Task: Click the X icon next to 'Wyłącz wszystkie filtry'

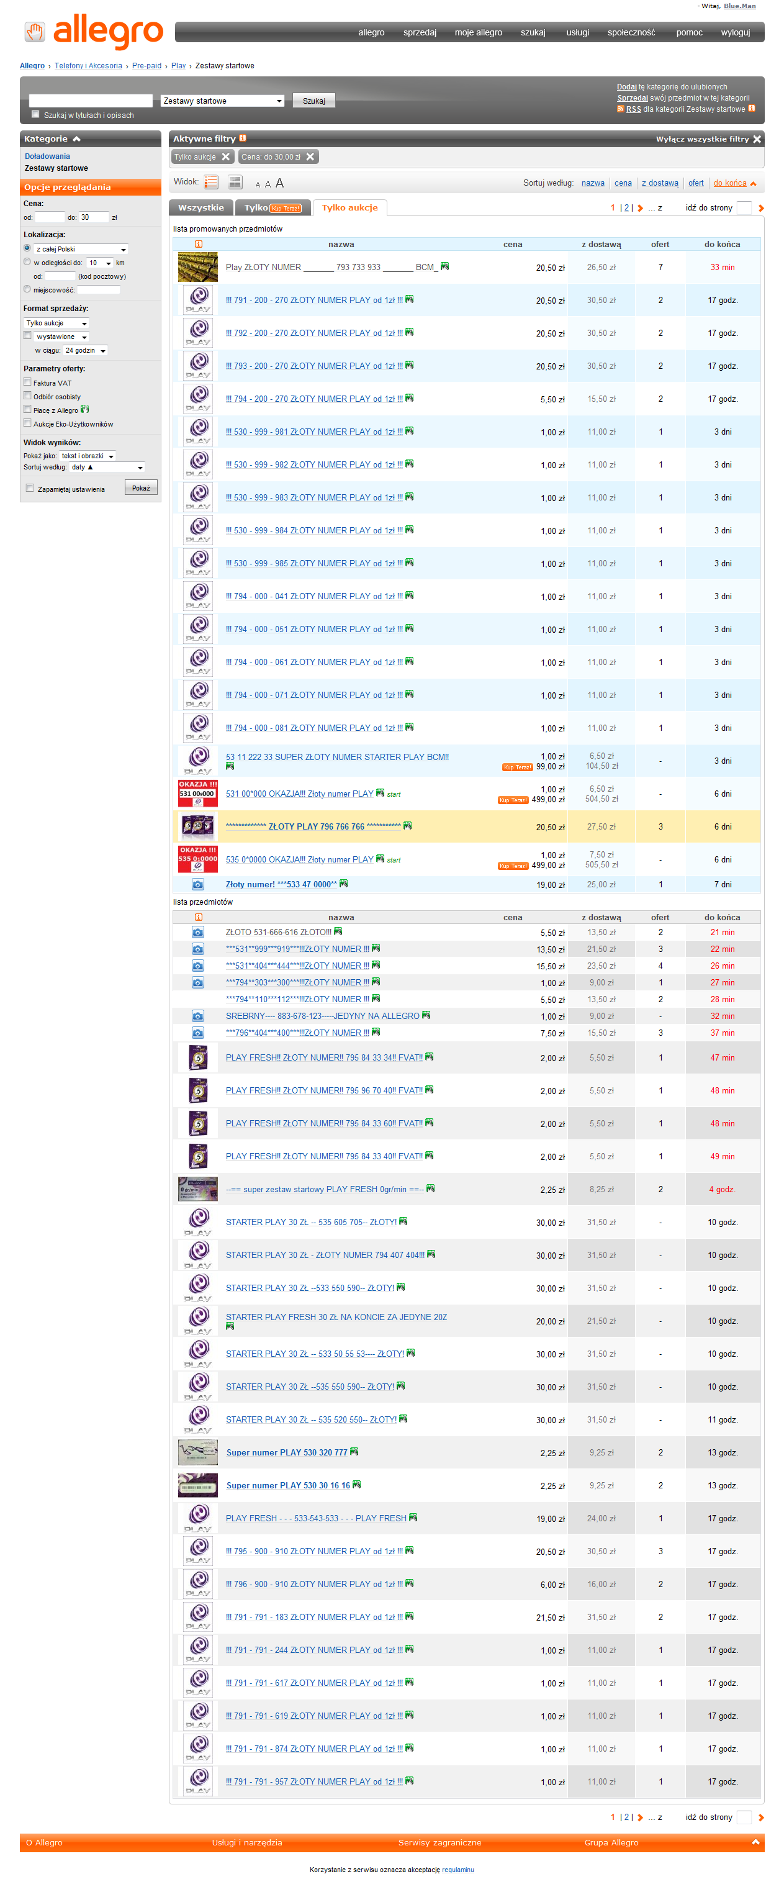Action: [757, 139]
